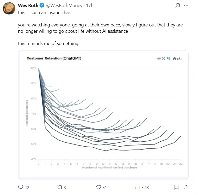Viewport: 199px width, 195px height.
Task: Share the post via share icon
Action: coord(186,187)
